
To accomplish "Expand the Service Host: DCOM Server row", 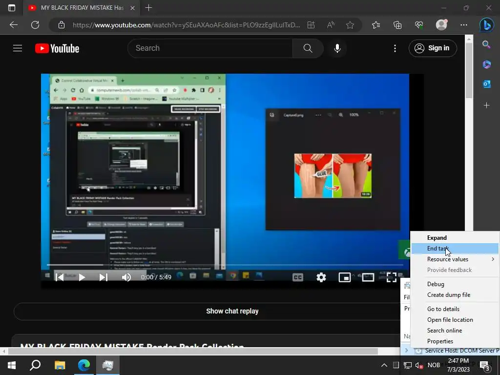I will click(407, 351).
